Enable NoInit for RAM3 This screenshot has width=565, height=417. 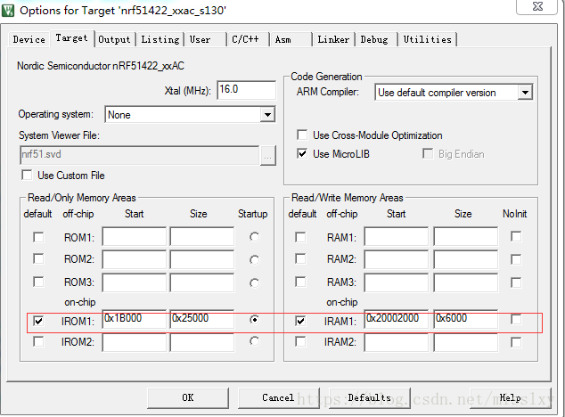pos(516,282)
